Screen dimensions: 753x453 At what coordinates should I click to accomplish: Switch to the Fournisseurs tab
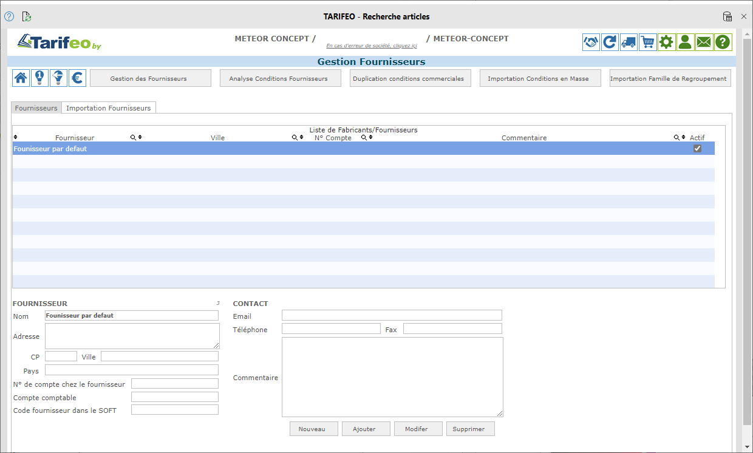(x=36, y=107)
